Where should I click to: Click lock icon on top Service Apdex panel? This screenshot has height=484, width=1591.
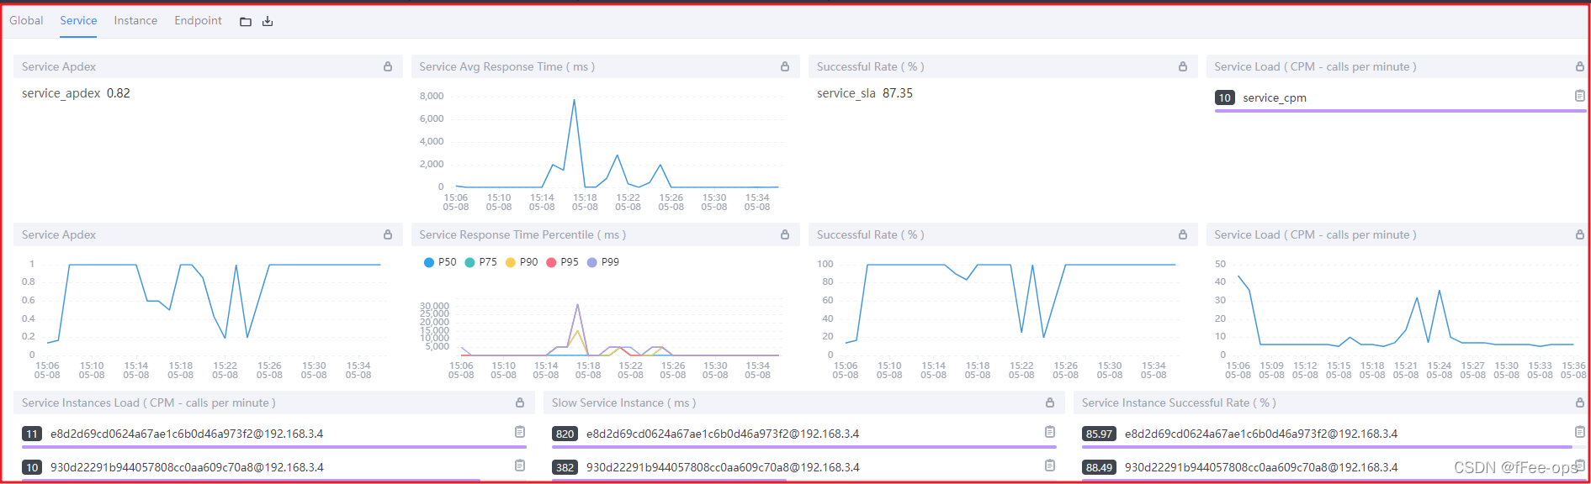388,66
